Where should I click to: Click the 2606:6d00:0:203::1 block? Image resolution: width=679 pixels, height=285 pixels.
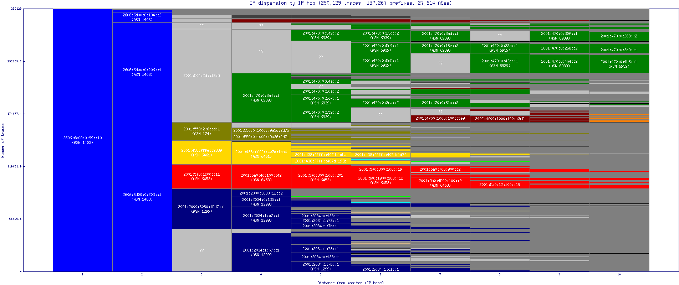(x=142, y=197)
